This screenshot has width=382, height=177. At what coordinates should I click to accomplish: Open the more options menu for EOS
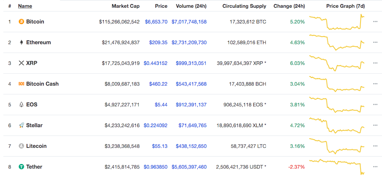[x=375, y=104]
